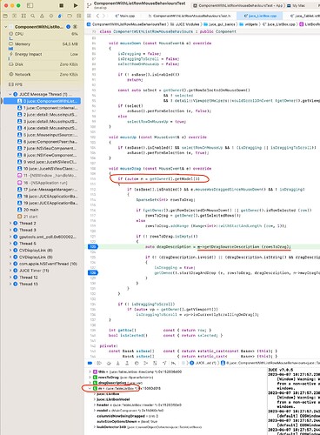Stop the running debug session
Image resolution: width=320 pixels, height=435 pixels.
point(61,5)
